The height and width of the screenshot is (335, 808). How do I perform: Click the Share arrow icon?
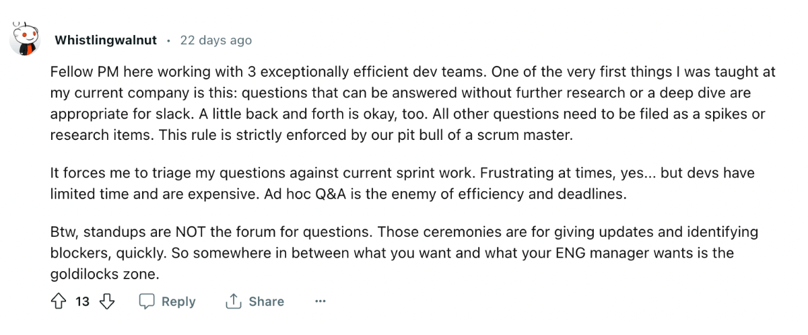(x=233, y=301)
